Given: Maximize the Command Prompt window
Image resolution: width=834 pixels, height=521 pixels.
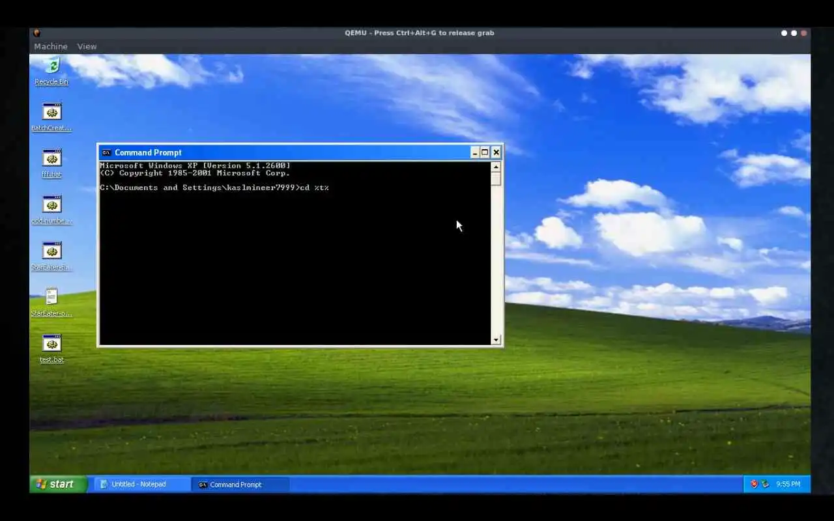Looking at the screenshot, I should 485,152.
